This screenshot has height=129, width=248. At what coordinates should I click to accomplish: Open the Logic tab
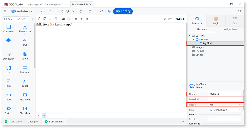[x=216, y=21]
